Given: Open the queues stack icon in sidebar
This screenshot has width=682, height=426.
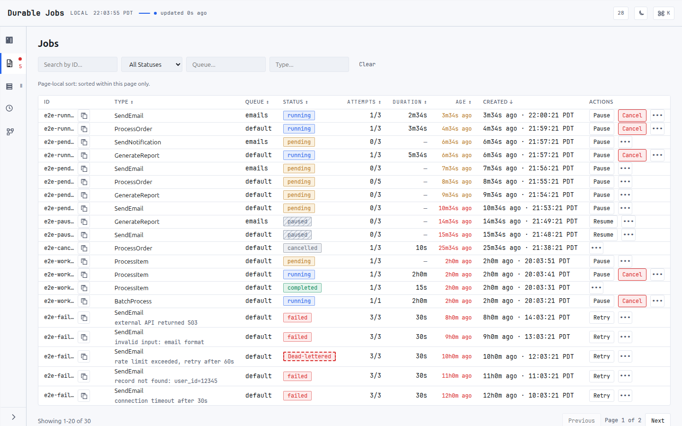Looking at the screenshot, I should pyautogui.click(x=9, y=87).
